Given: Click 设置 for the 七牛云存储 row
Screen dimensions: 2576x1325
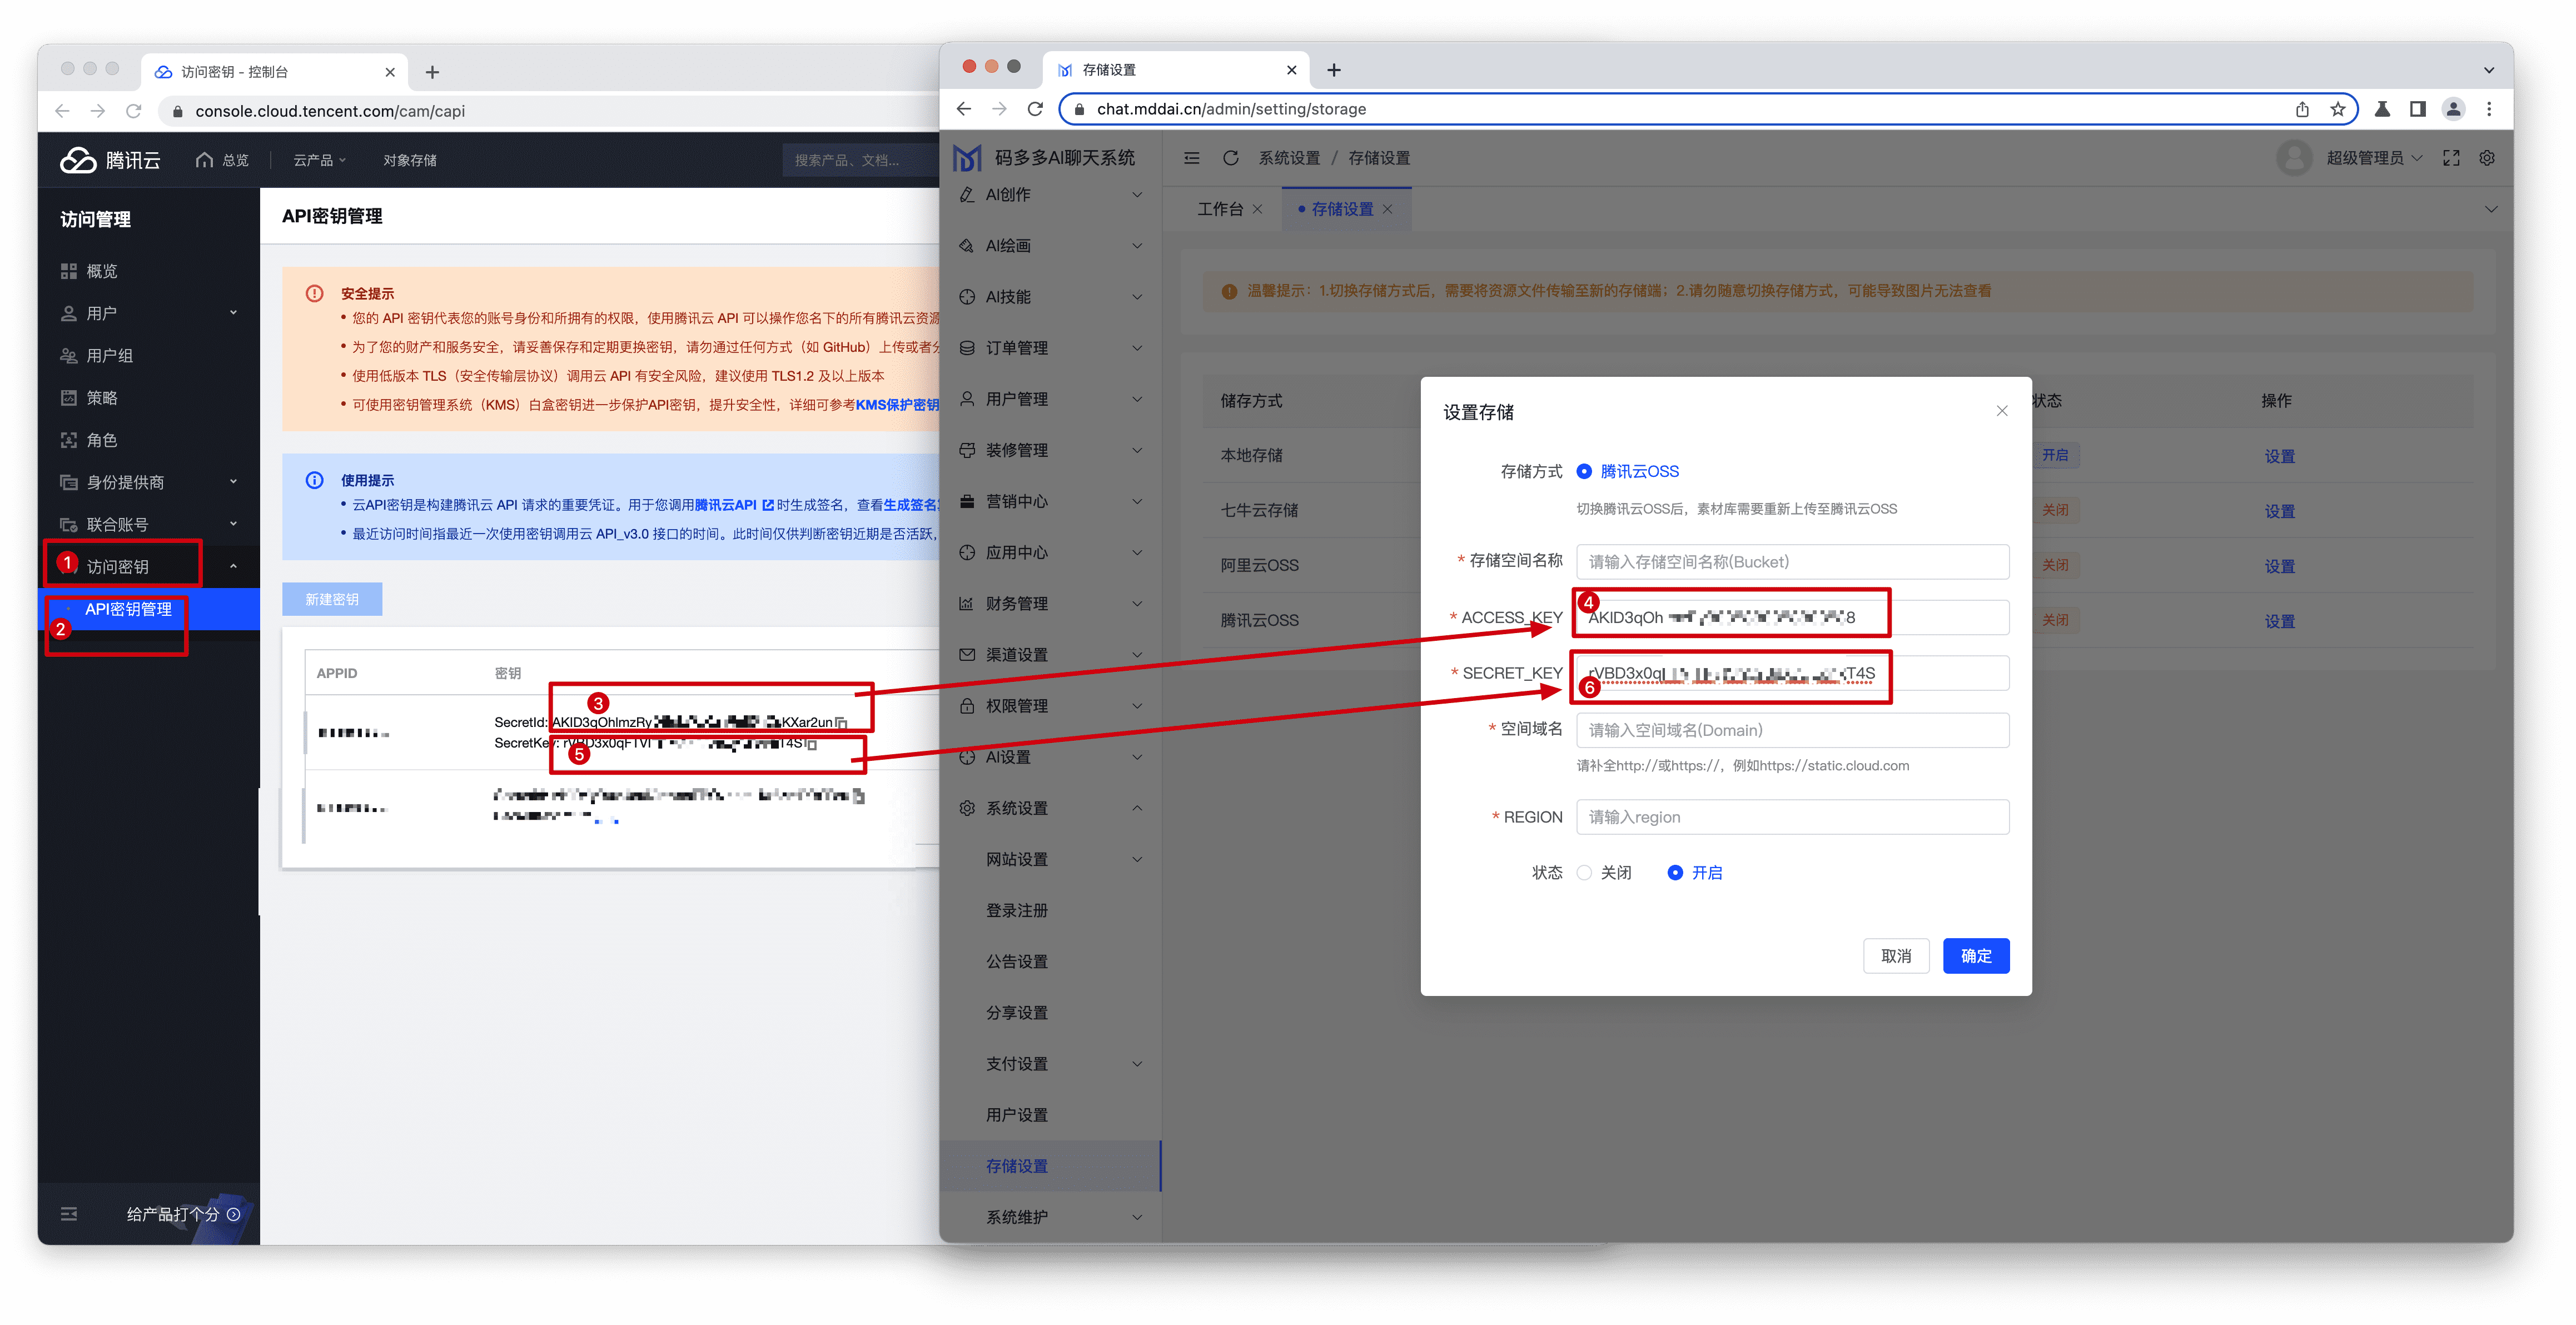Looking at the screenshot, I should [x=2279, y=511].
